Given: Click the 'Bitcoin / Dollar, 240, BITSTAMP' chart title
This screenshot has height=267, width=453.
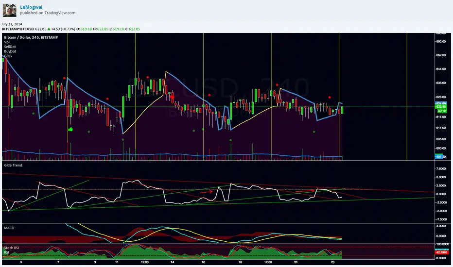Looking at the screenshot, I should pyautogui.click(x=31, y=37).
